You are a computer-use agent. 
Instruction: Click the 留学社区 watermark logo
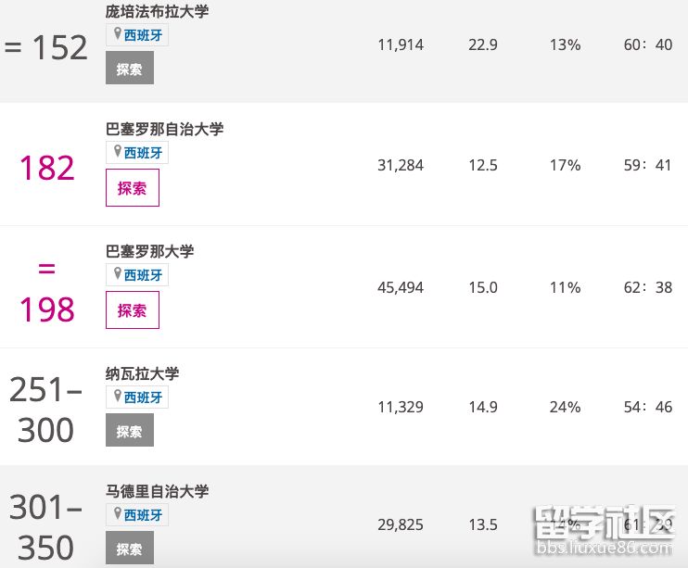click(602, 532)
